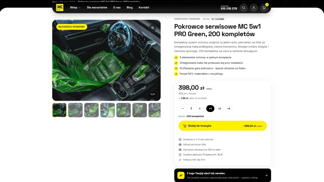Click the quantity input field

point(191,109)
